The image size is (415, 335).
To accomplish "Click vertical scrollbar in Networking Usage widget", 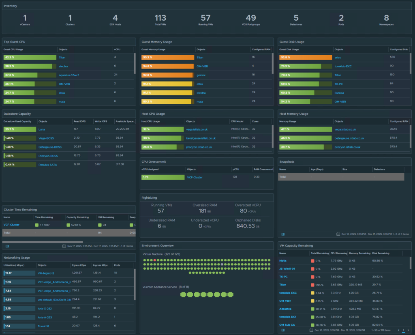I will 135,284.
